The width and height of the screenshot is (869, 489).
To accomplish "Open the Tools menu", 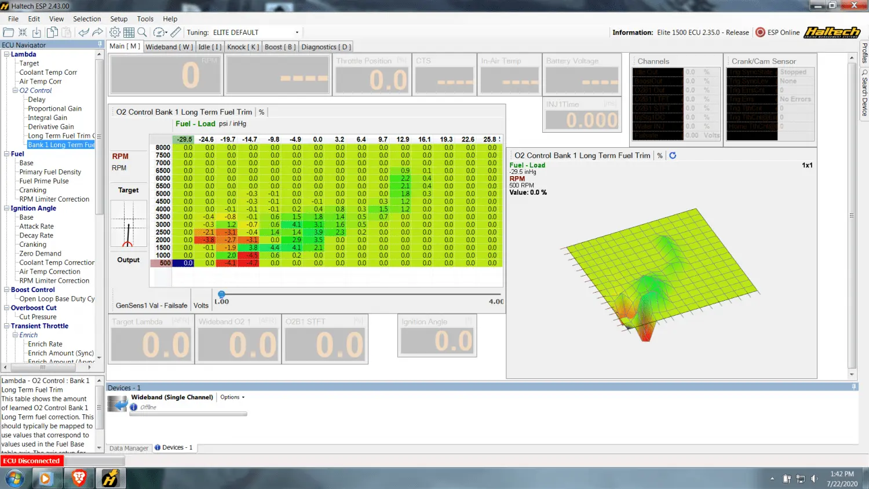I will (x=145, y=19).
